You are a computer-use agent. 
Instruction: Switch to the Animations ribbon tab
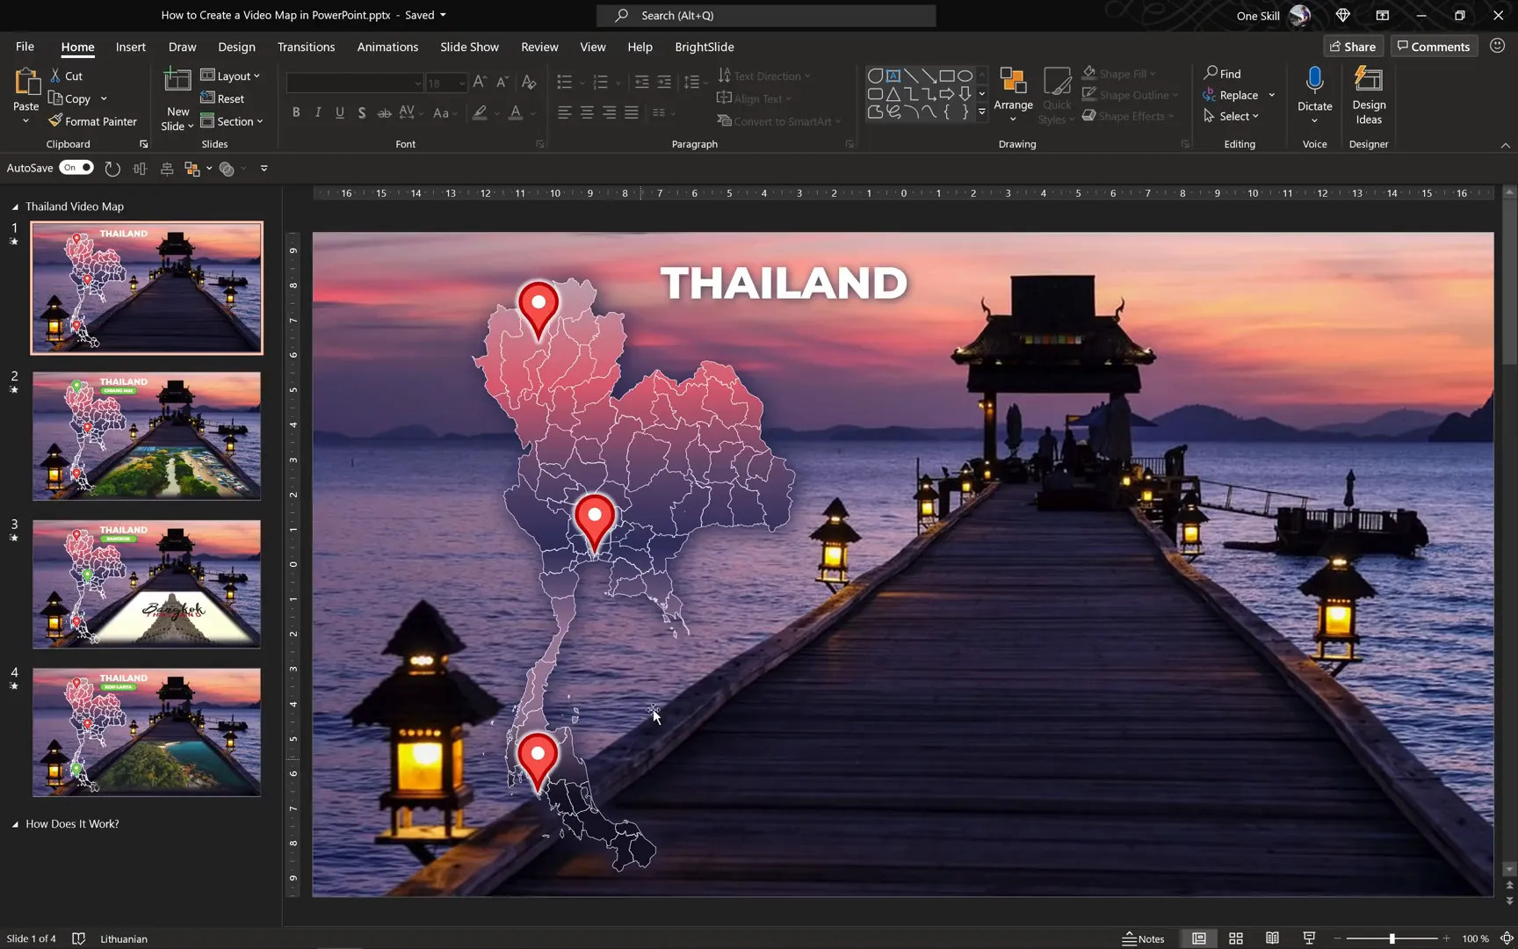click(x=387, y=47)
